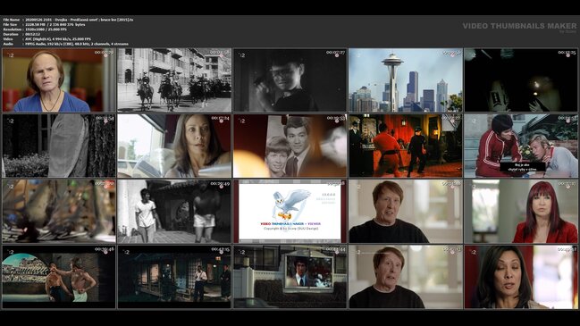Open the thumbnail of woman with red hair
This screenshot has width=580, height=326.
click(x=521, y=212)
